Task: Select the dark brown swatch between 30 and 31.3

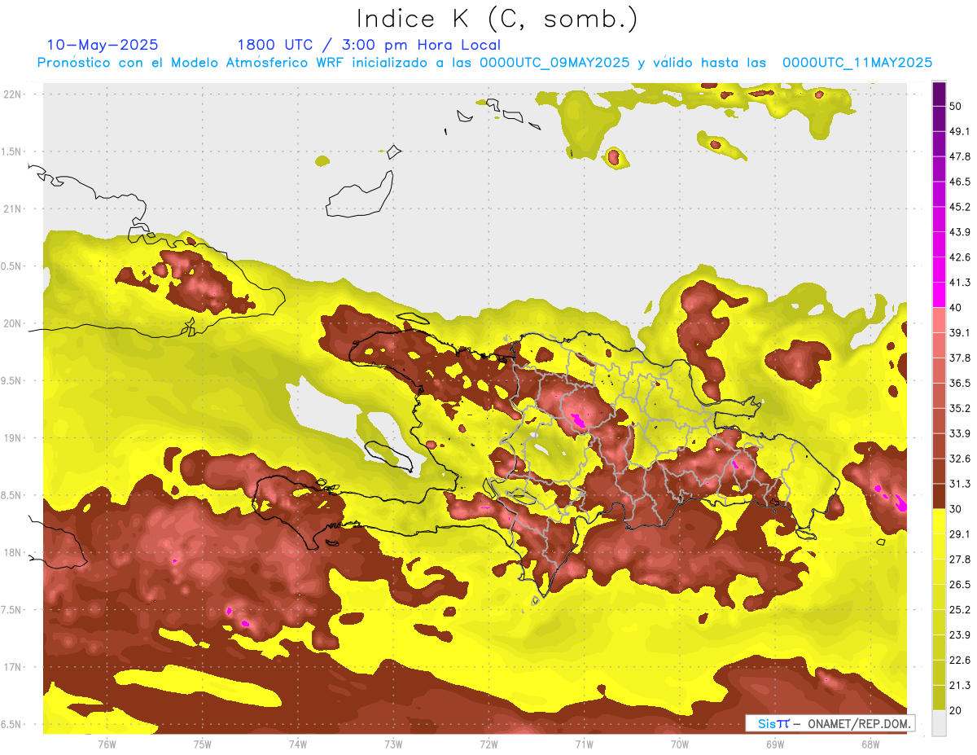Action: pos(939,497)
